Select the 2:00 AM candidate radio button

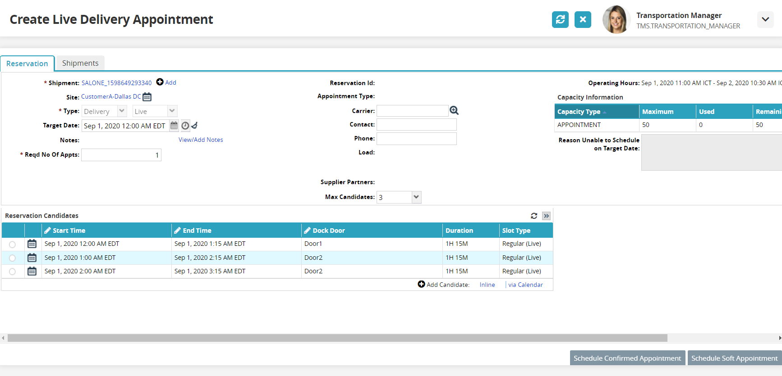pos(12,272)
